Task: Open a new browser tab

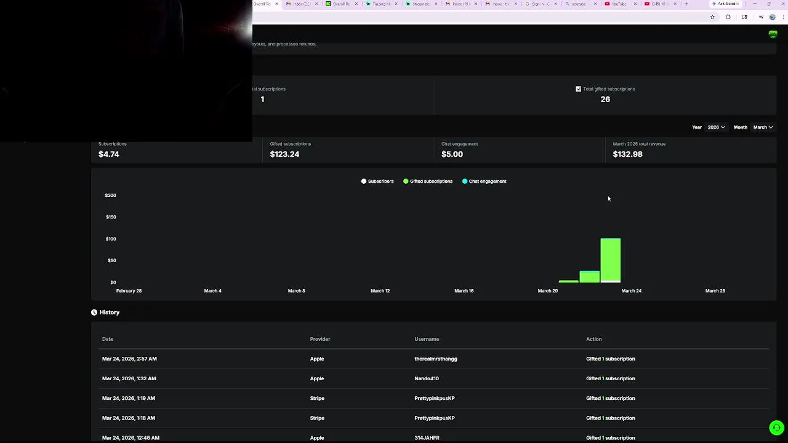Action: click(x=686, y=4)
